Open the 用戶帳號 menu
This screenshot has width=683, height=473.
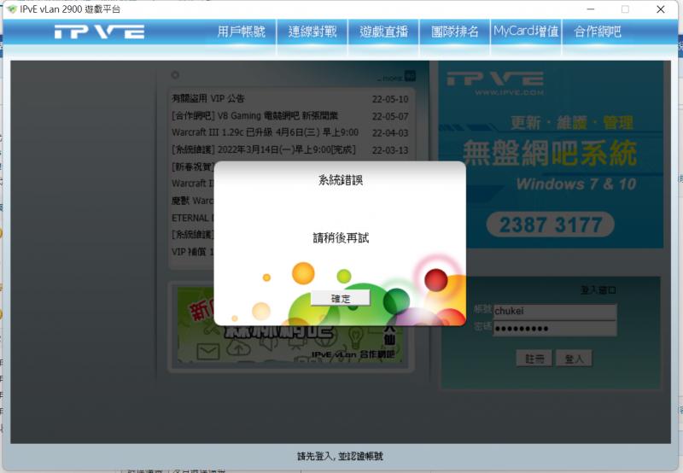pyautogui.click(x=241, y=32)
